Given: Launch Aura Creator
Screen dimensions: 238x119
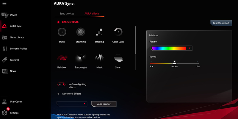Looking at the screenshot, I should point(104,104).
